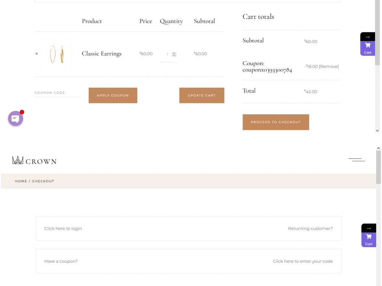
Task: Go to Home breadcrumb link
Action: click(x=21, y=181)
